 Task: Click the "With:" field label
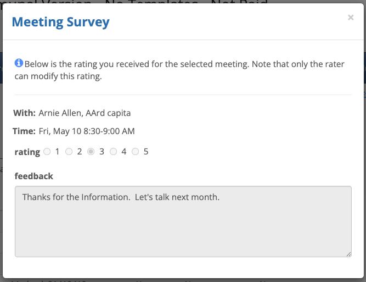(25, 113)
